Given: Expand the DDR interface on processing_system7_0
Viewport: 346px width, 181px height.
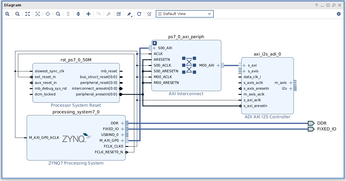Looking at the screenshot, I should tap(122, 123).
